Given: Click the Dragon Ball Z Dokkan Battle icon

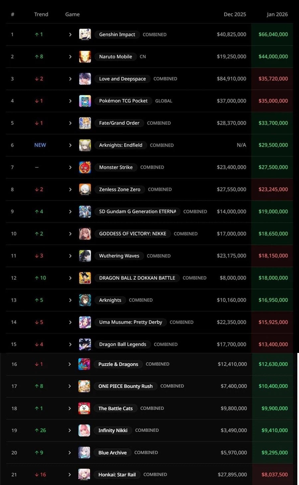Looking at the screenshot, I should (x=85, y=278).
